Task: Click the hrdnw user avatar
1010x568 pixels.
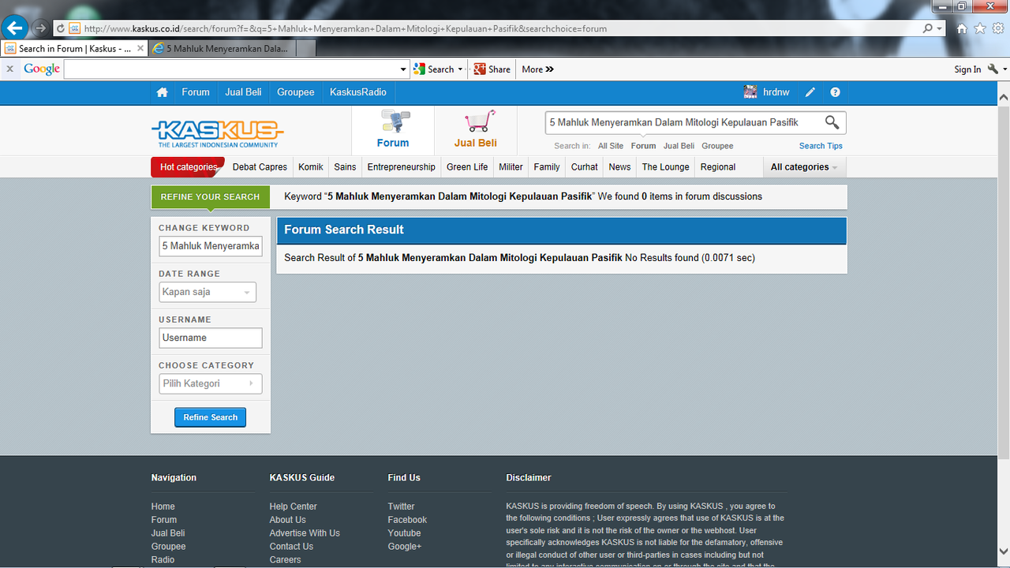Action: [750, 92]
